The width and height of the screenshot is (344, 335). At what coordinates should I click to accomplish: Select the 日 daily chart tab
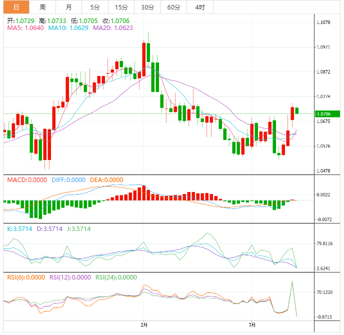(16, 7)
